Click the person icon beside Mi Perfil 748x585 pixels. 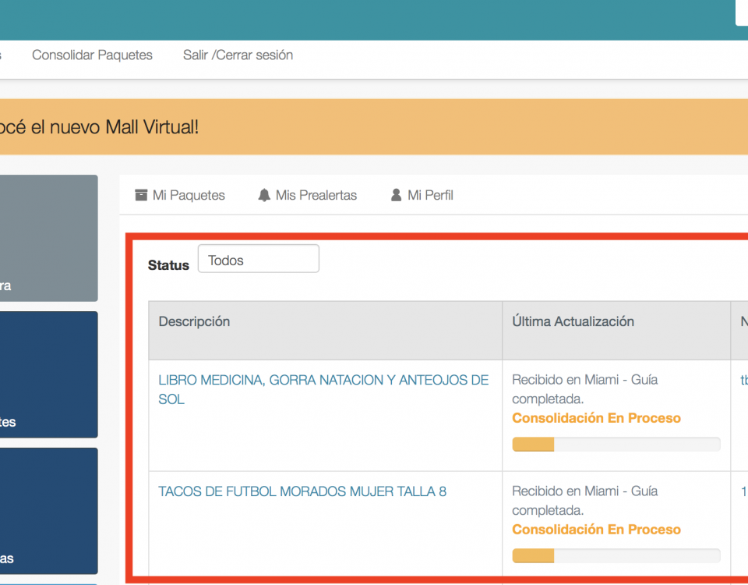click(x=396, y=195)
